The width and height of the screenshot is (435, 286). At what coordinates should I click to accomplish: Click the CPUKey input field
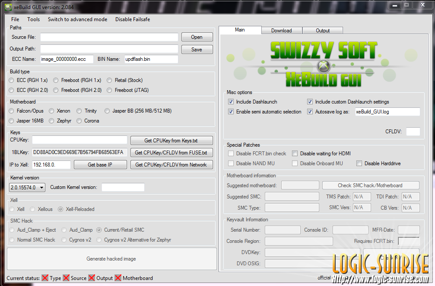(79, 140)
